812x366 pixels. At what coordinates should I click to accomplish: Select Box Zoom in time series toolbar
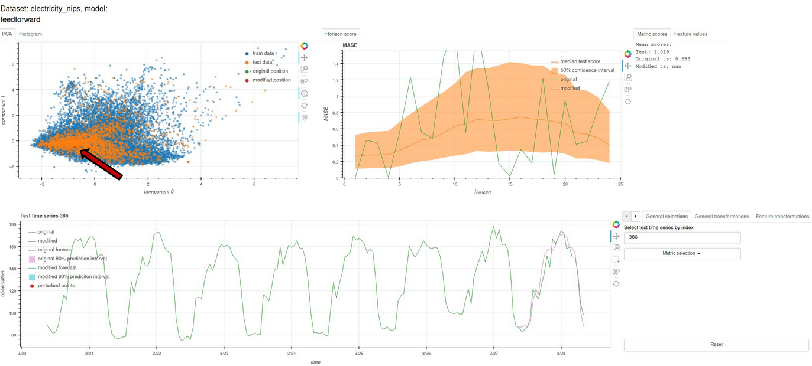(616, 248)
